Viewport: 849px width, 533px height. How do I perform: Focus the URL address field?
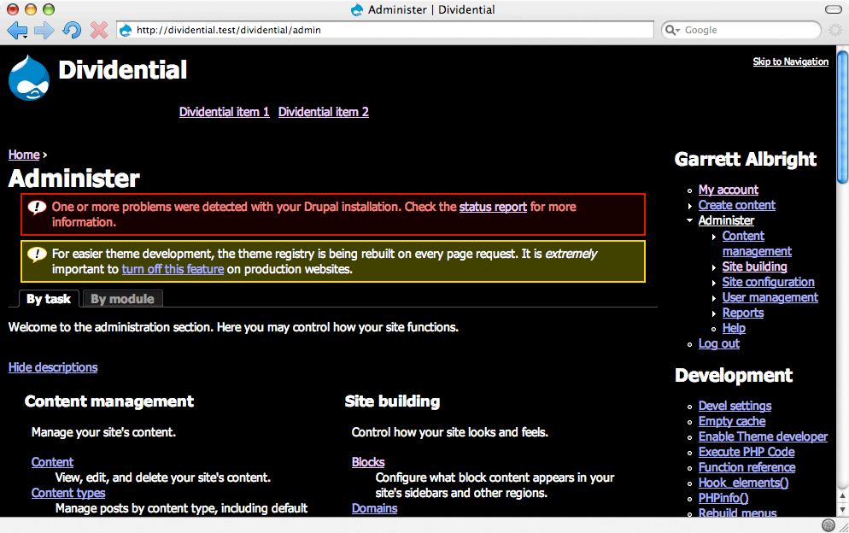coord(385,31)
